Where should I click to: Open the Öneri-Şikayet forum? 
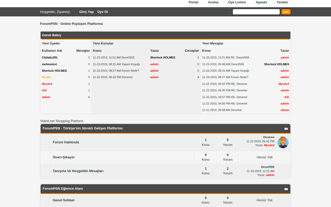(64, 157)
